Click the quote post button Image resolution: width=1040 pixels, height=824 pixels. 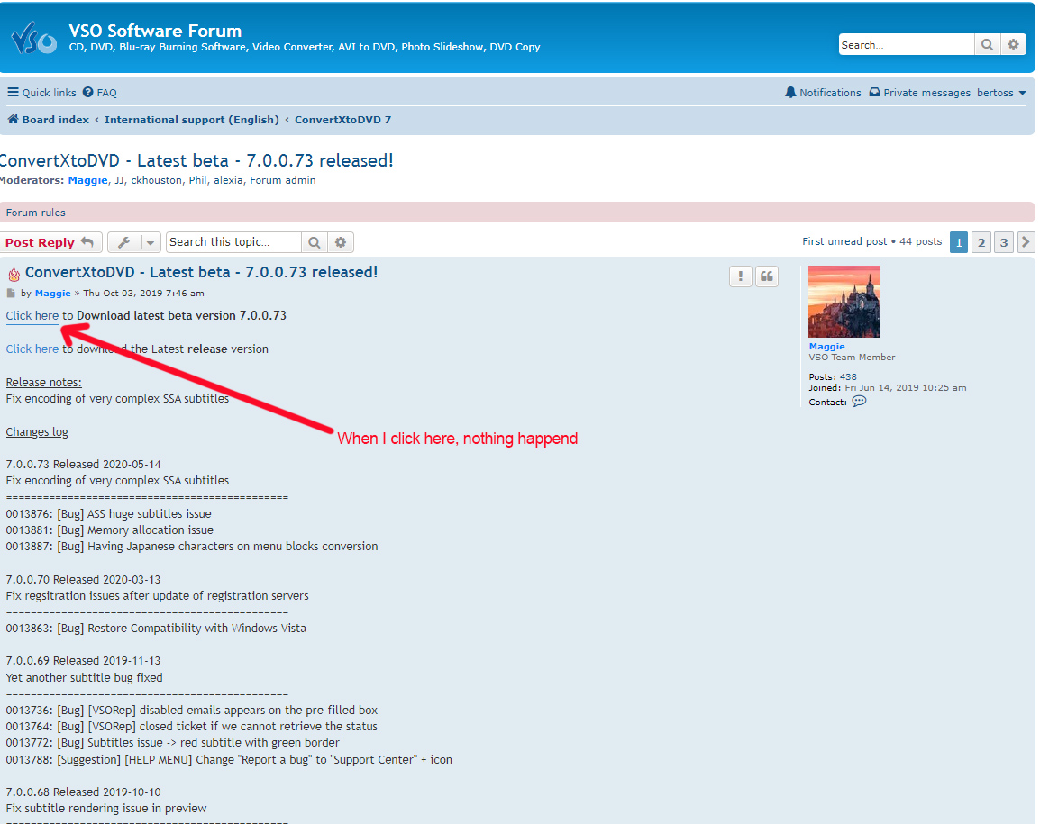[x=767, y=276]
